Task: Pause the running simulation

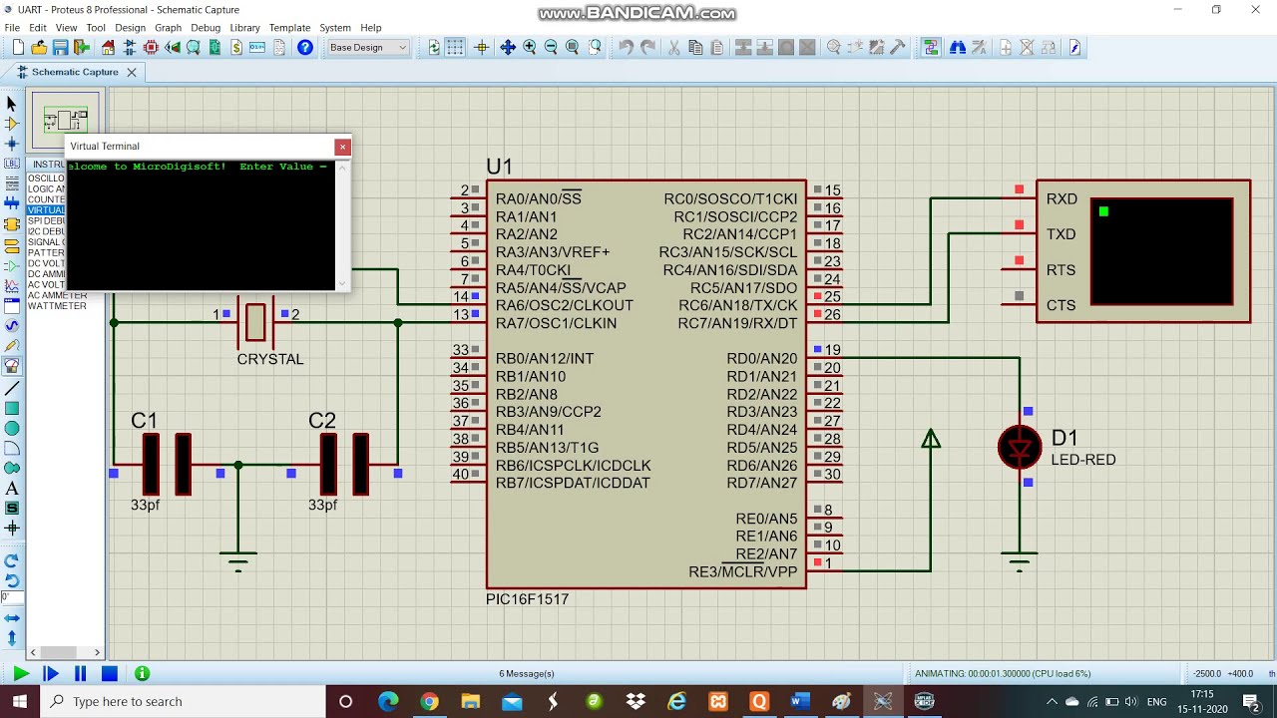Action: click(x=80, y=674)
